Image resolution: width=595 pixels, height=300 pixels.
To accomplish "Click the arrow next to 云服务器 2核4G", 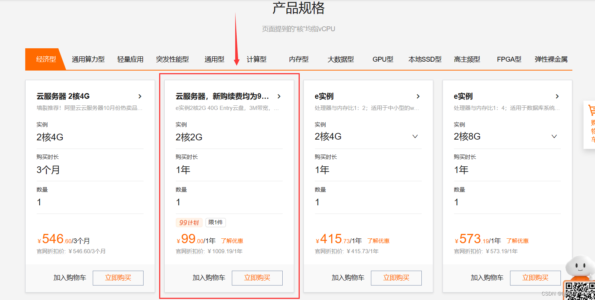I will 140,96.
